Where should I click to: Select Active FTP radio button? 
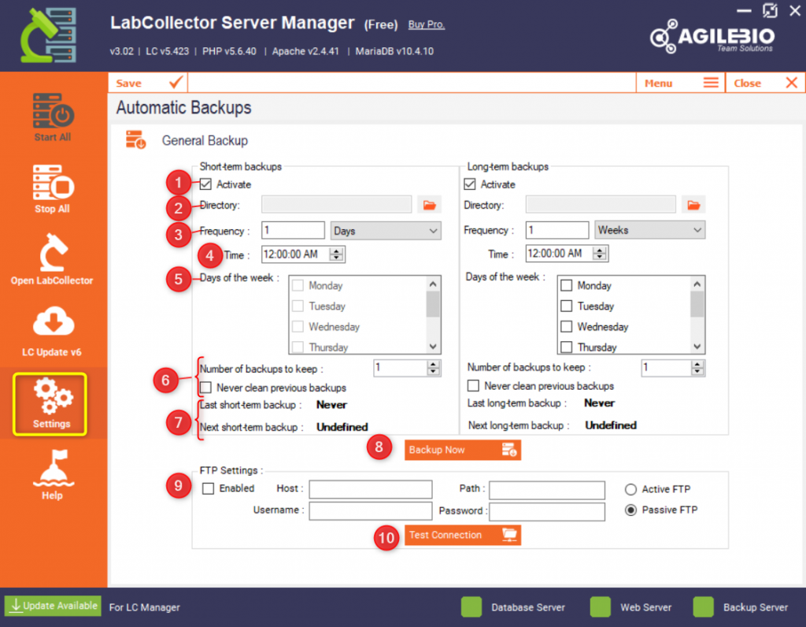pyautogui.click(x=630, y=489)
